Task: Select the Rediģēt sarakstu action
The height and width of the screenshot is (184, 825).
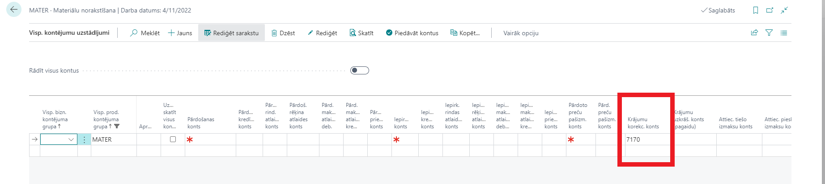Action: (x=231, y=33)
